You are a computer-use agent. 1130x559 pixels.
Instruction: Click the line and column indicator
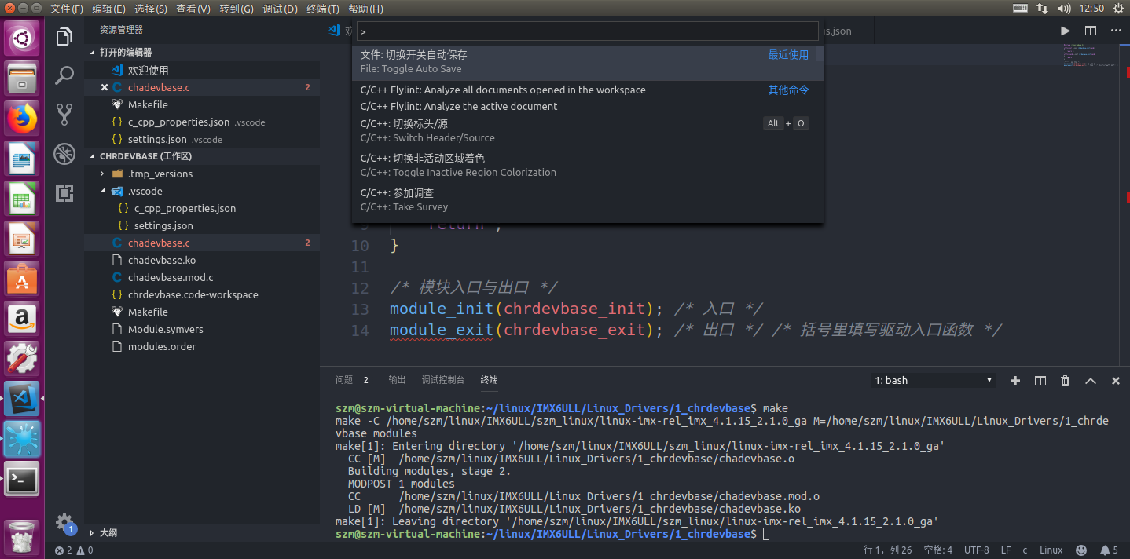(888, 550)
